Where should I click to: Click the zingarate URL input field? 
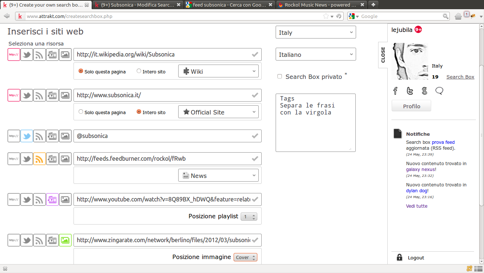(x=168, y=240)
